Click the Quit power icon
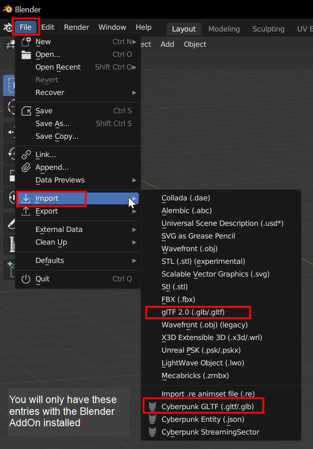This screenshot has width=313, height=449. (26, 279)
